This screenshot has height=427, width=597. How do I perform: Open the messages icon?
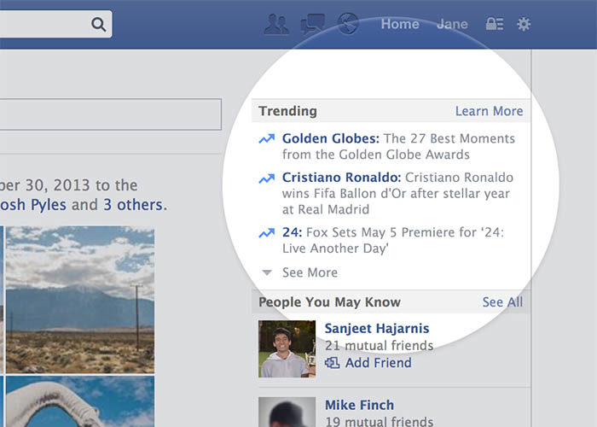313,24
